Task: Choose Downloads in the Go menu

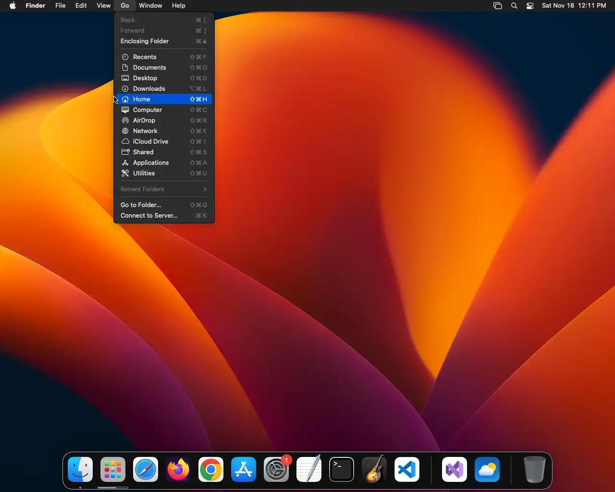Action: pos(164,88)
